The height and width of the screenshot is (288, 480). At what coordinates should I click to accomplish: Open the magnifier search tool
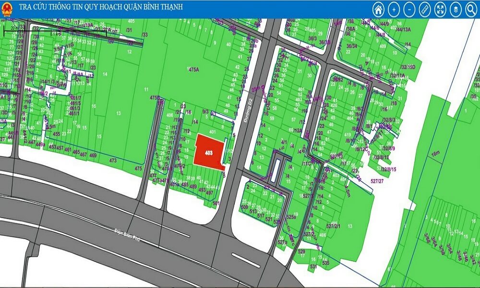point(470,9)
